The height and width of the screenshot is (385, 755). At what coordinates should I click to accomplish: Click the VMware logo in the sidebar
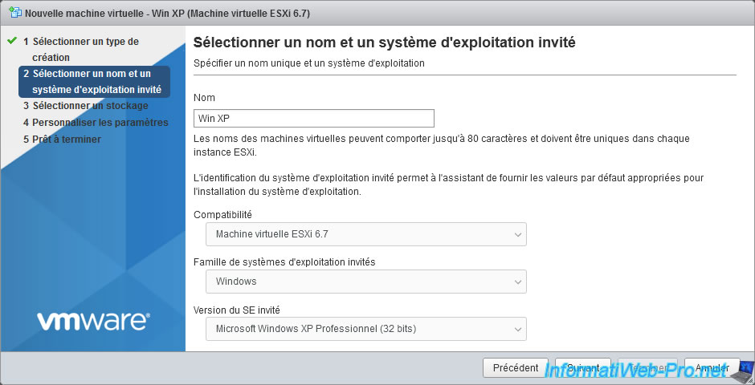click(x=93, y=321)
